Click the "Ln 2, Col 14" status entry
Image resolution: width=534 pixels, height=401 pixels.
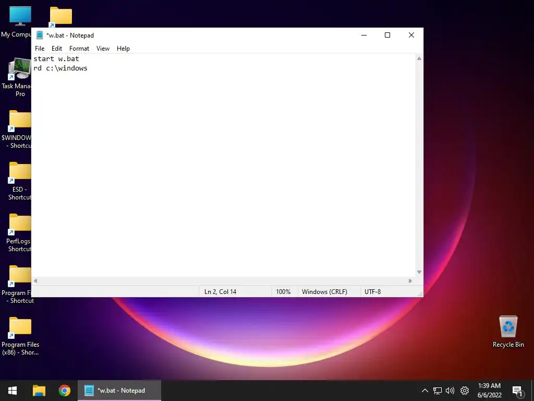pyautogui.click(x=221, y=291)
